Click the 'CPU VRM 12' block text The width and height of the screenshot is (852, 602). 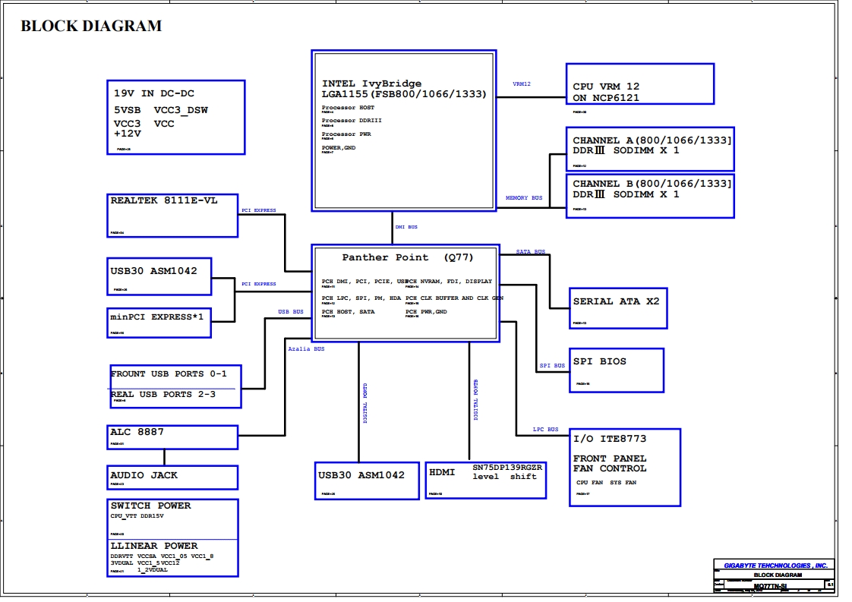click(607, 87)
